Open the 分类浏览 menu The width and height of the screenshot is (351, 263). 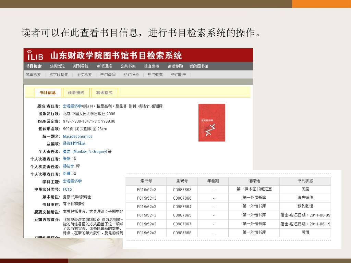click(57, 66)
